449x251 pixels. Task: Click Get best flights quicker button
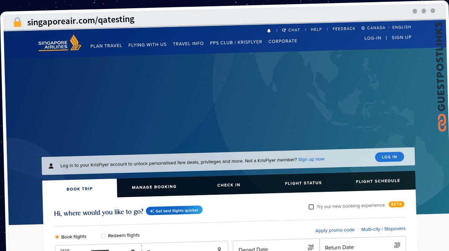coord(174,211)
